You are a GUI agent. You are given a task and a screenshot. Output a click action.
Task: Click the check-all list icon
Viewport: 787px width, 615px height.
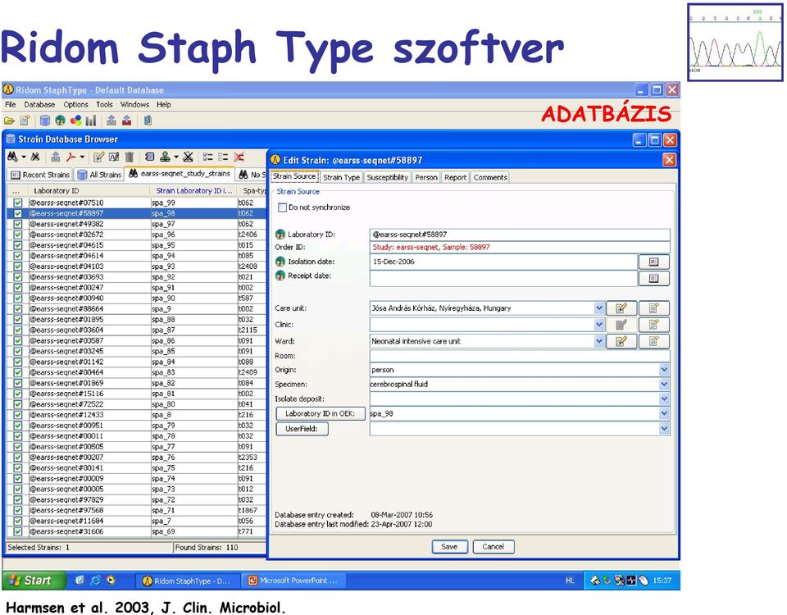(207, 157)
